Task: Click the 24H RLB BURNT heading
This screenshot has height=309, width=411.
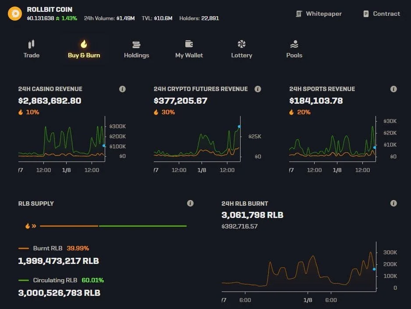Action: click(x=244, y=204)
